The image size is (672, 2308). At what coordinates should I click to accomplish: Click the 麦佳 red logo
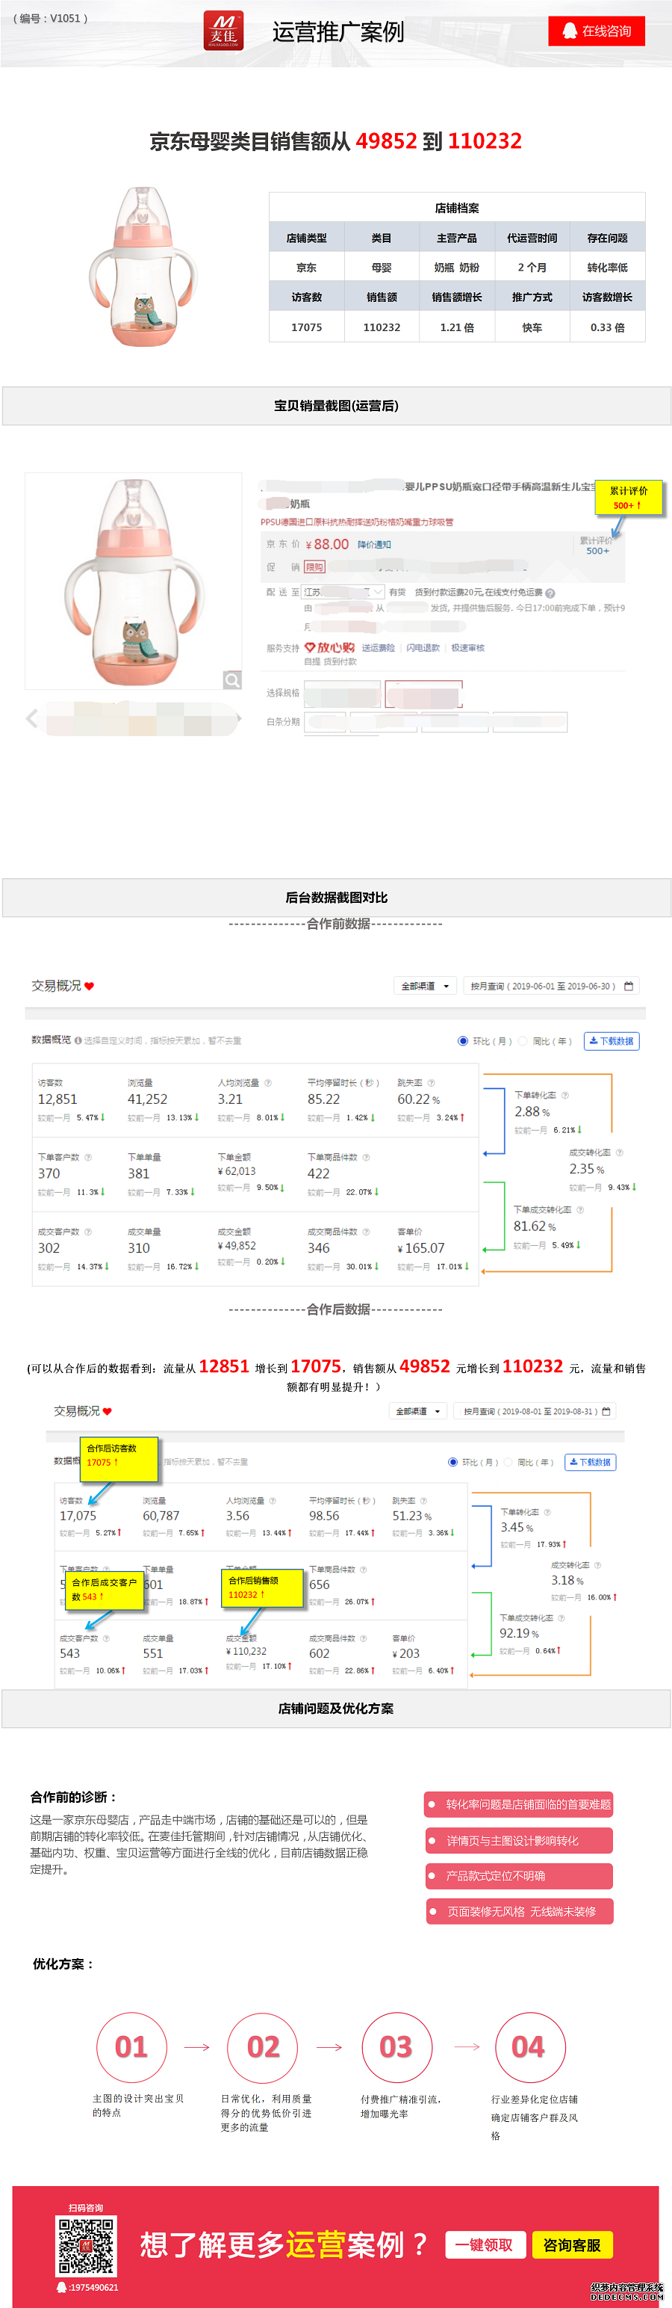pos(223,31)
